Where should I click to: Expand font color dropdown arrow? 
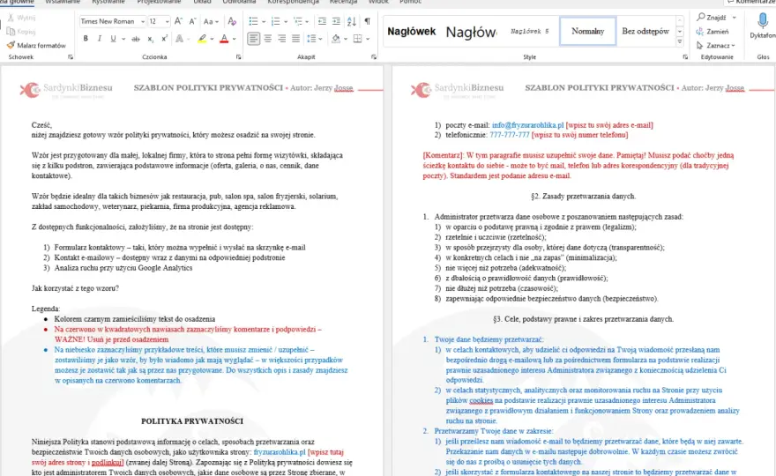tap(234, 39)
